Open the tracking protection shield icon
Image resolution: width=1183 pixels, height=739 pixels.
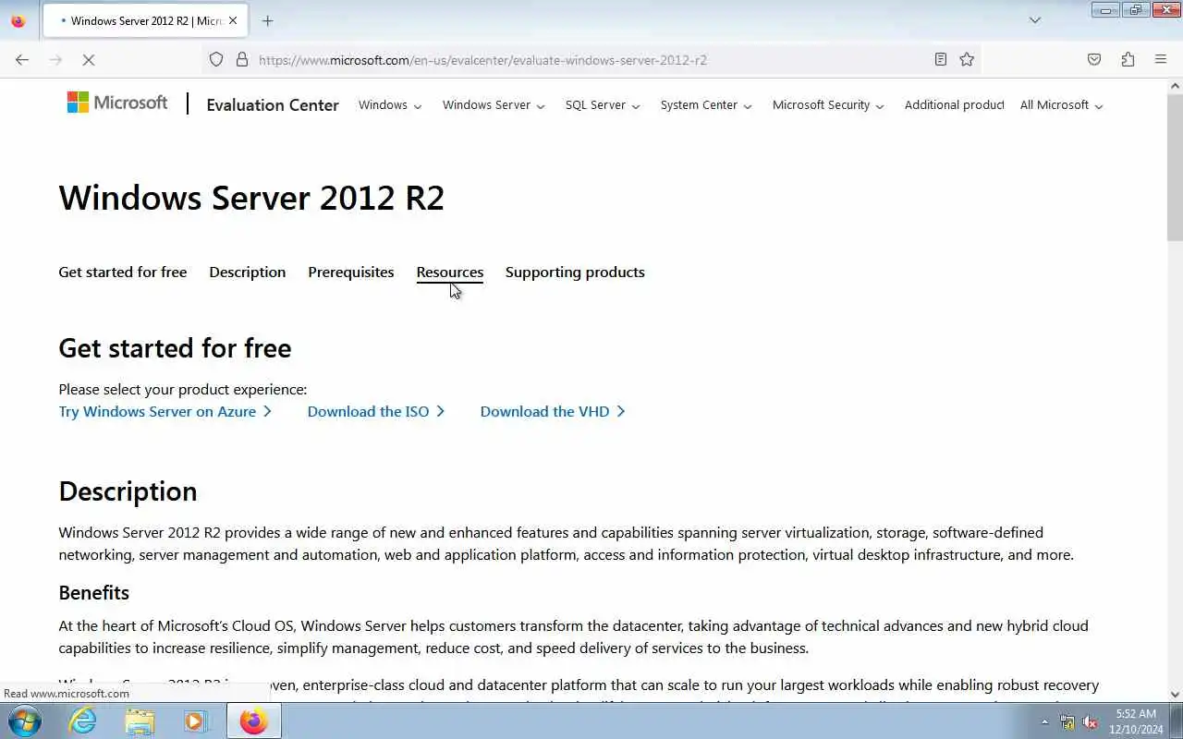[x=216, y=59]
